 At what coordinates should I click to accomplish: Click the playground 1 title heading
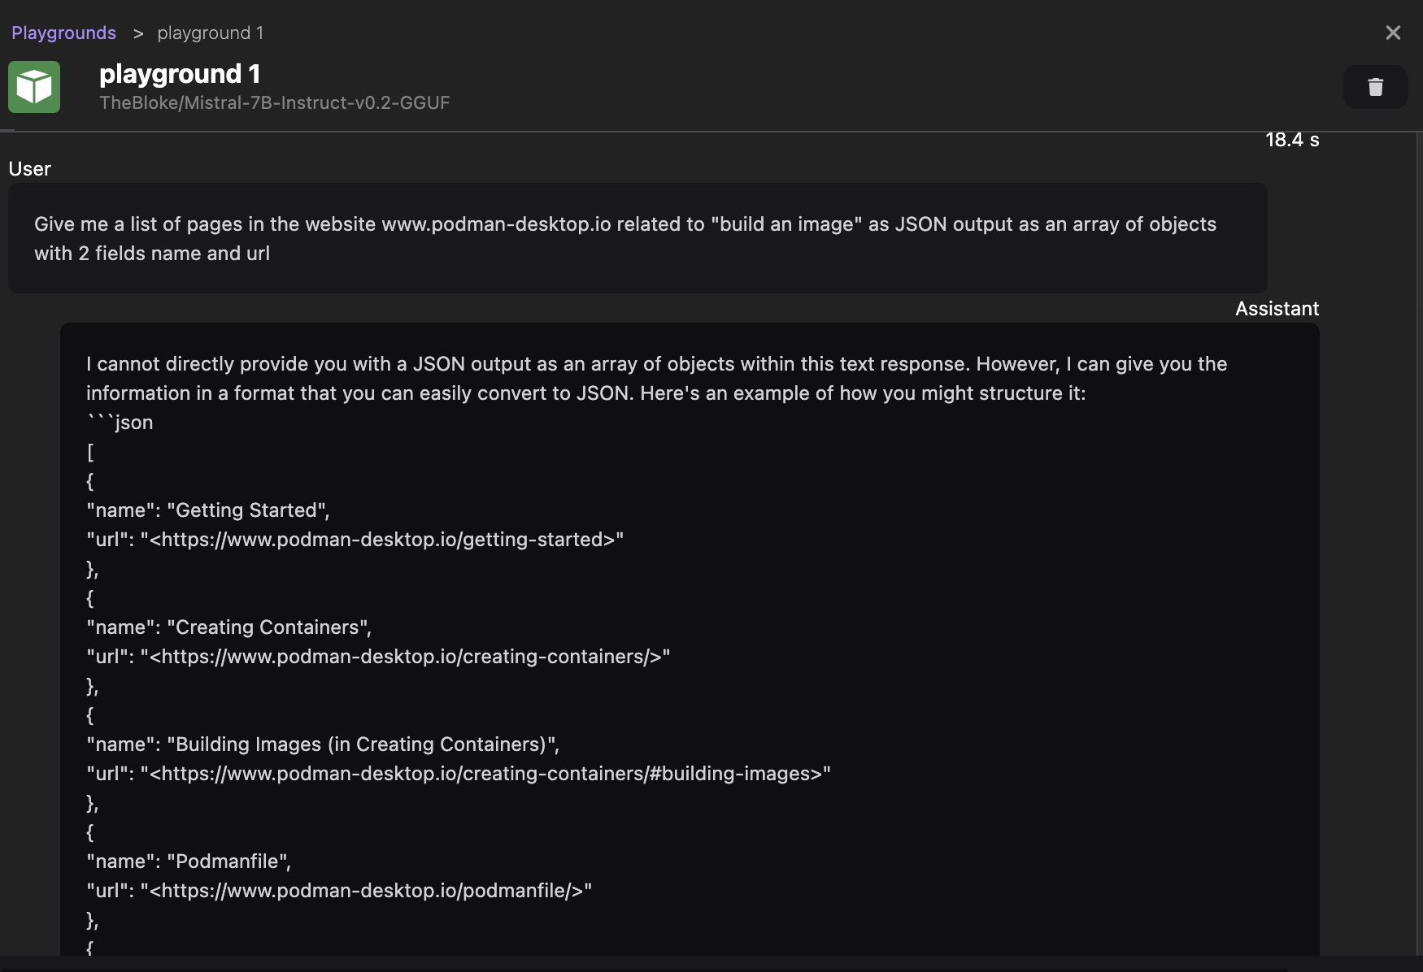[180, 74]
